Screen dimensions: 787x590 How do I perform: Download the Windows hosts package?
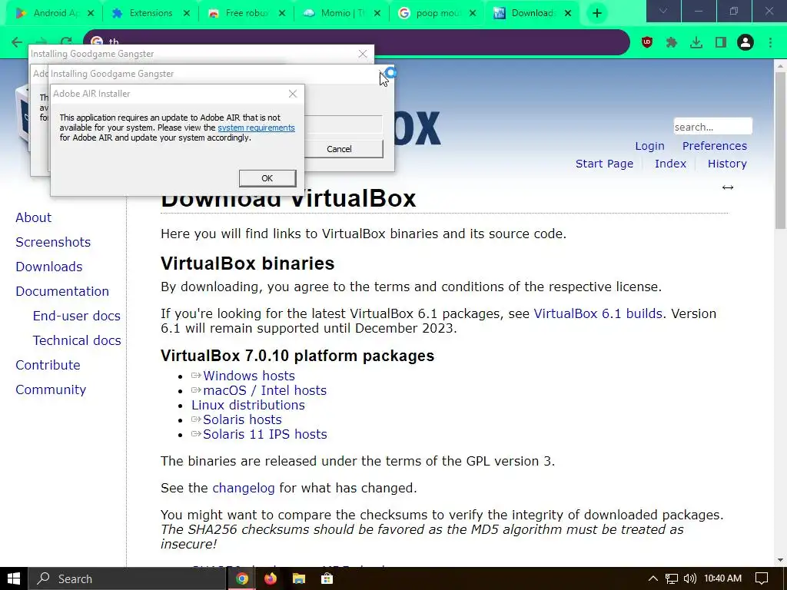click(x=249, y=376)
